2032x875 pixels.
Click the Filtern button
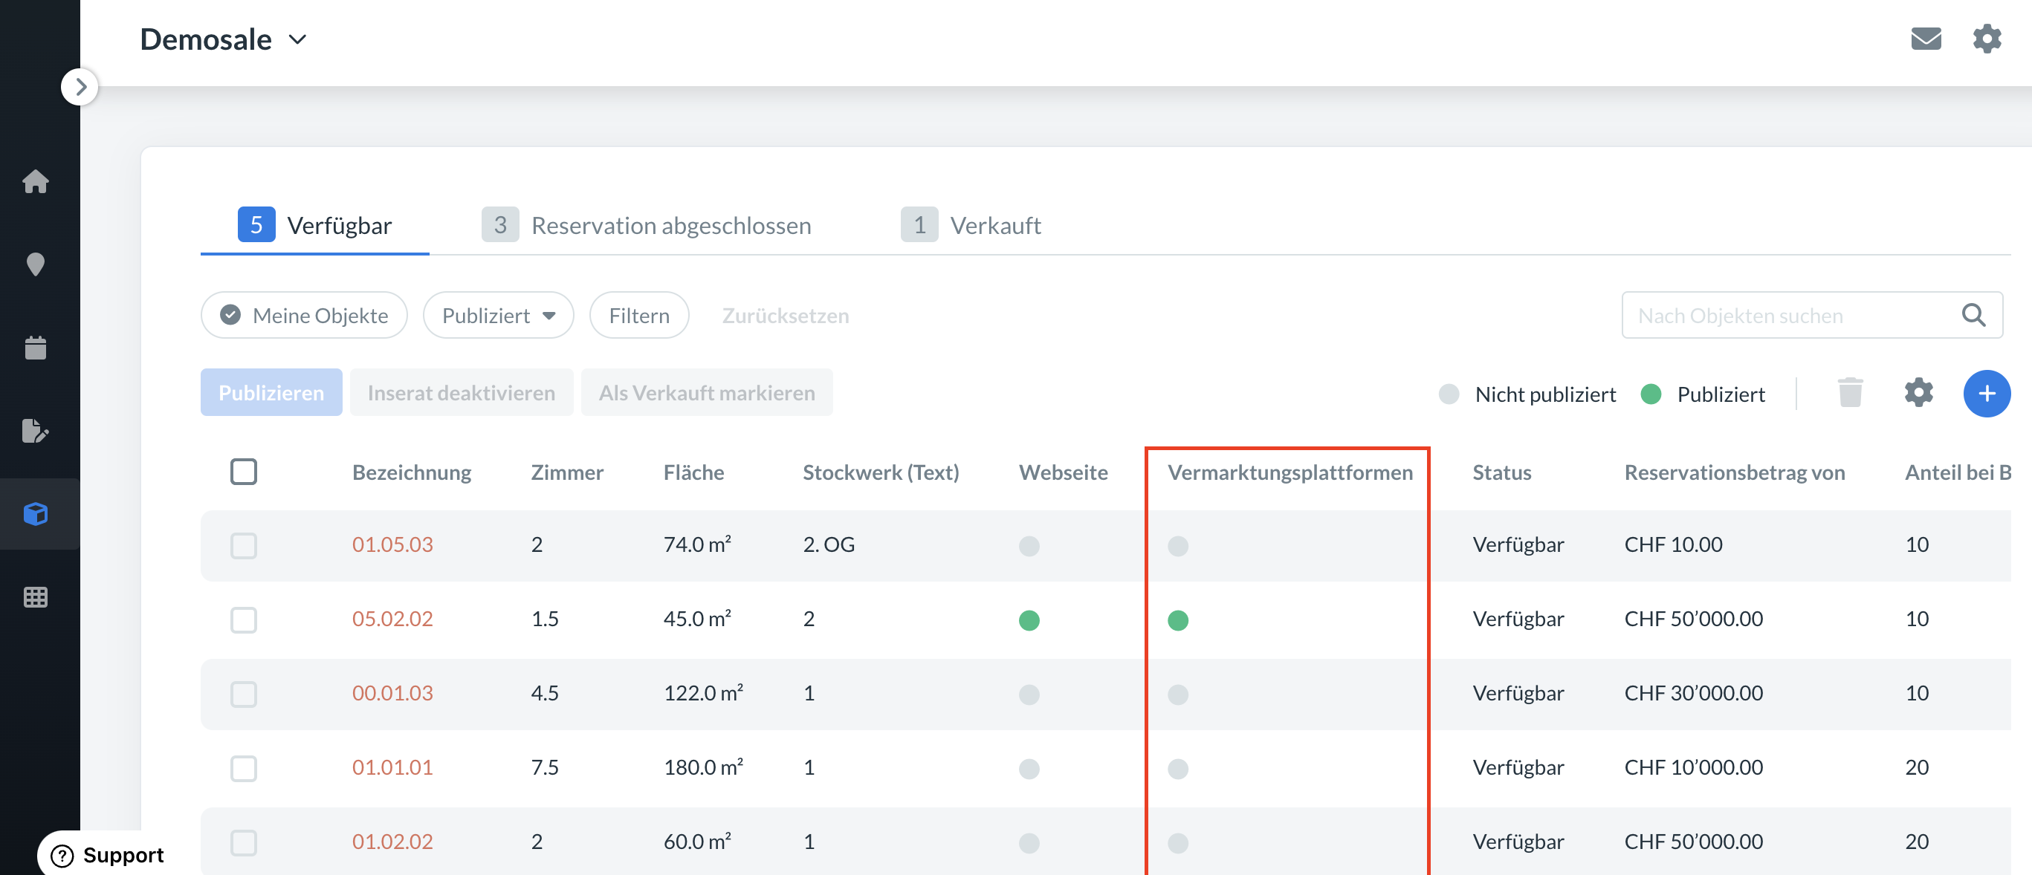point(639,316)
